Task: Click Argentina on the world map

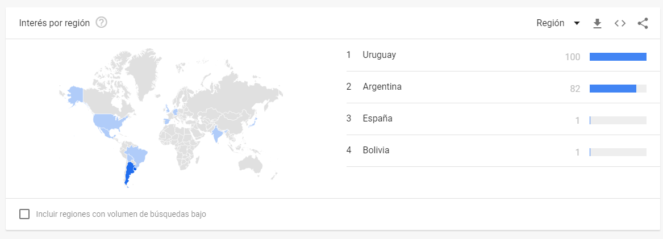Action: (x=128, y=173)
